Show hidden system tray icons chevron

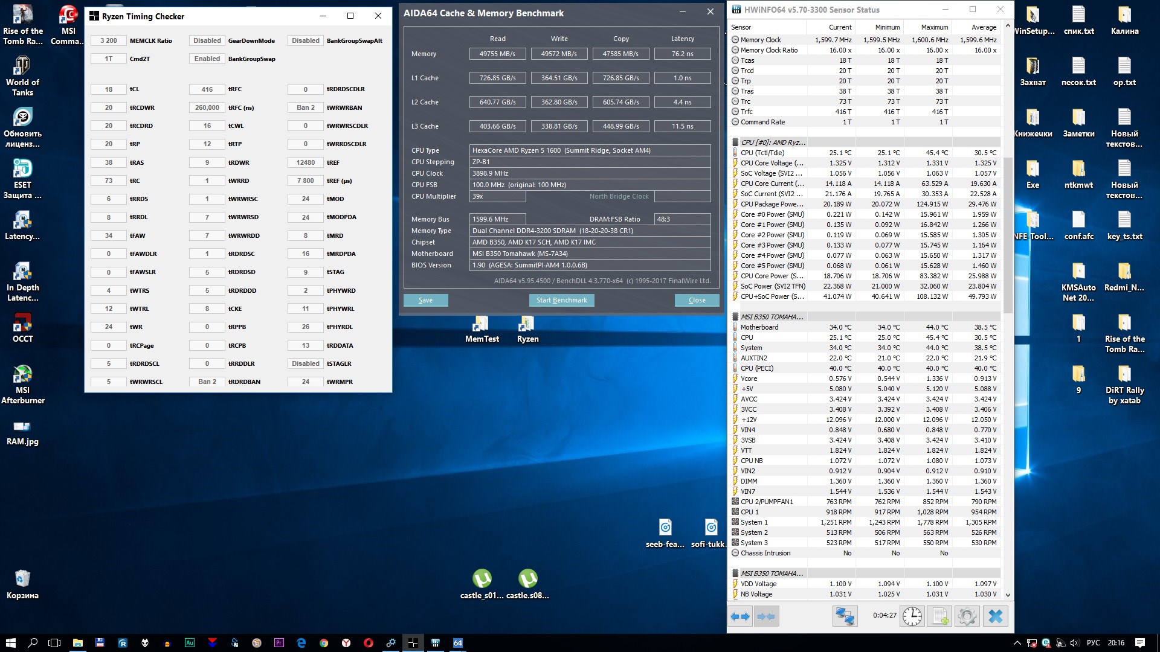click(1017, 643)
